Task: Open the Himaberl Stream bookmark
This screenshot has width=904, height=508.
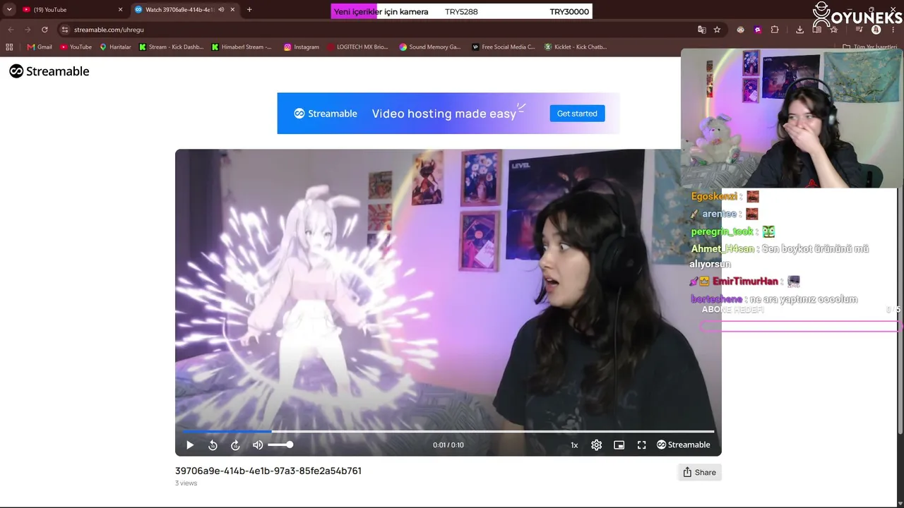Action: 242,47
